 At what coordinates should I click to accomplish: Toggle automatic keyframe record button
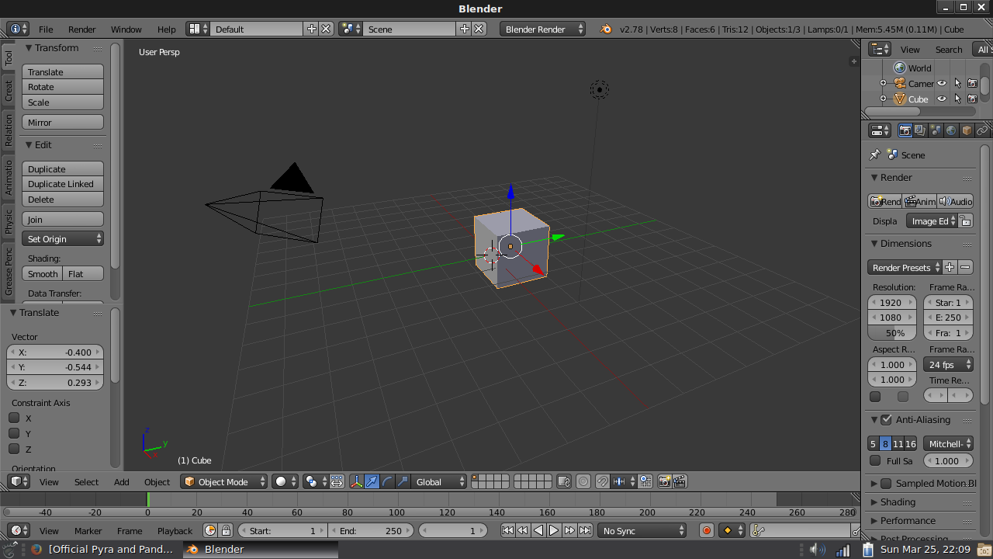click(706, 530)
